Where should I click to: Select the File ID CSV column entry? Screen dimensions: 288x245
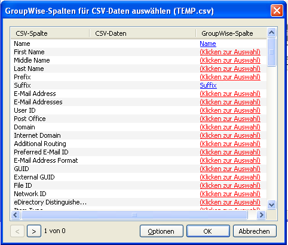[x=23, y=185]
